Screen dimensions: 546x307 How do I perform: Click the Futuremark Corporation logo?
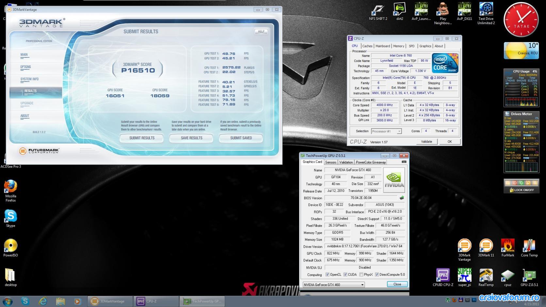coord(39,151)
